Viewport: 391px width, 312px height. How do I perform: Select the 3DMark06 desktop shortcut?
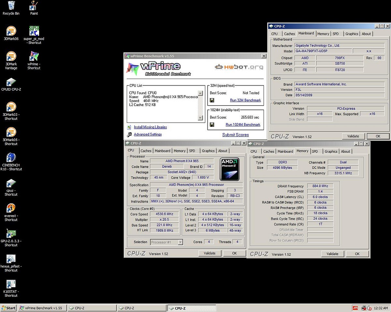(x=11, y=31)
